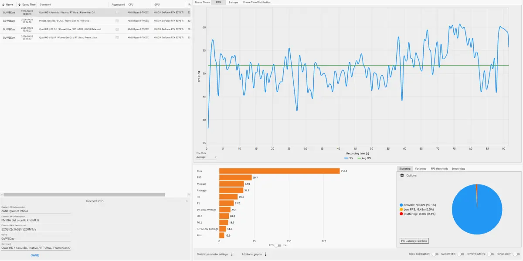523x261 pixels.
Task: Click the PC Latency: 54.8ms label
Action: coord(414,241)
